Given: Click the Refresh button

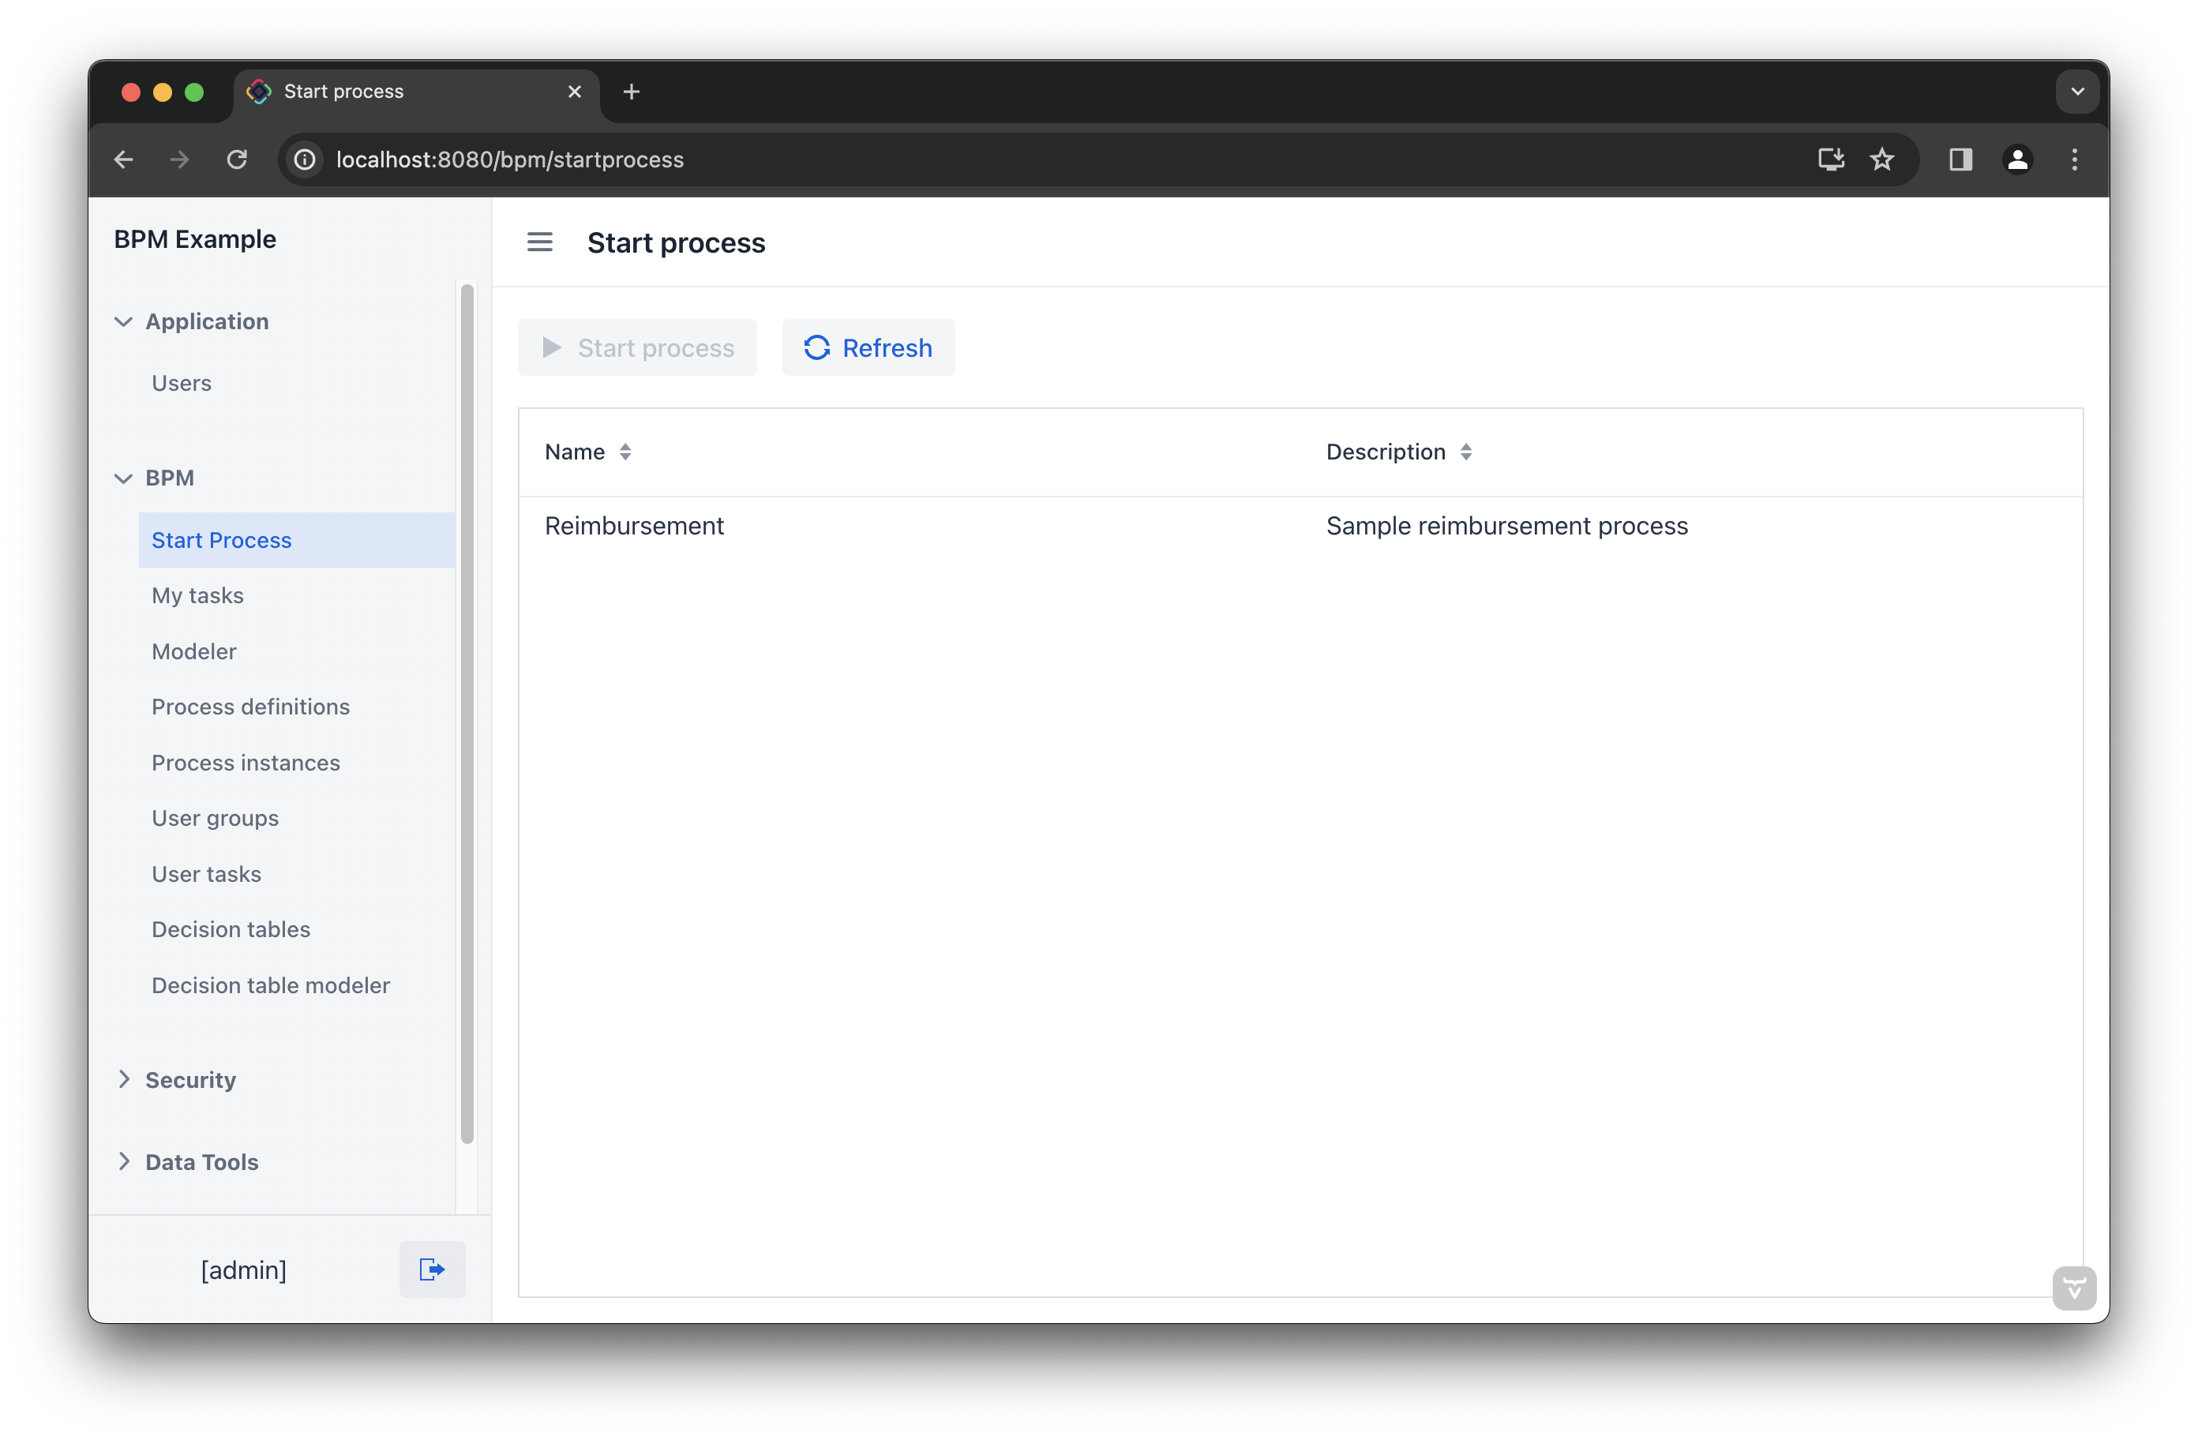Looking at the screenshot, I should [868, 347].
